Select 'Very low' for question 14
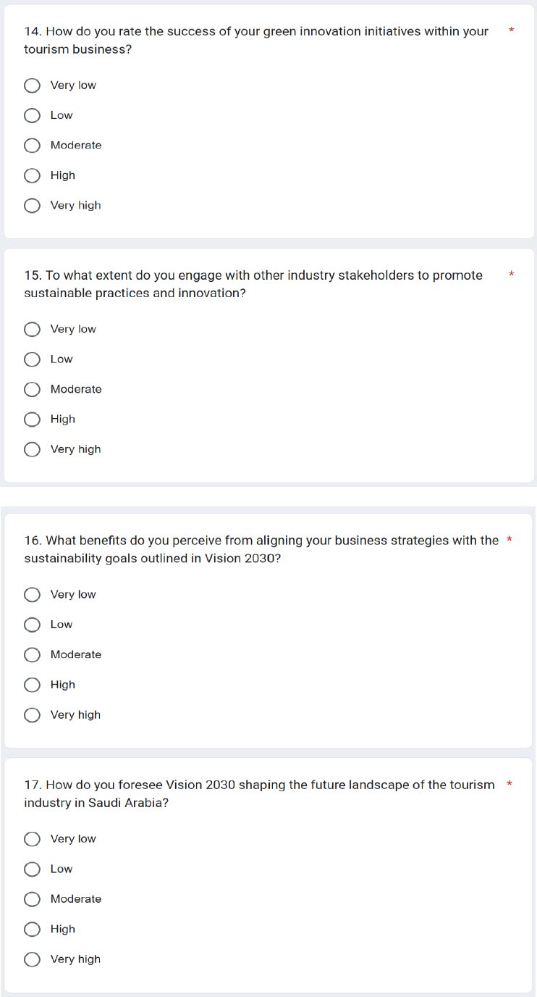537x997 pixels. click(x=32, y=86)
